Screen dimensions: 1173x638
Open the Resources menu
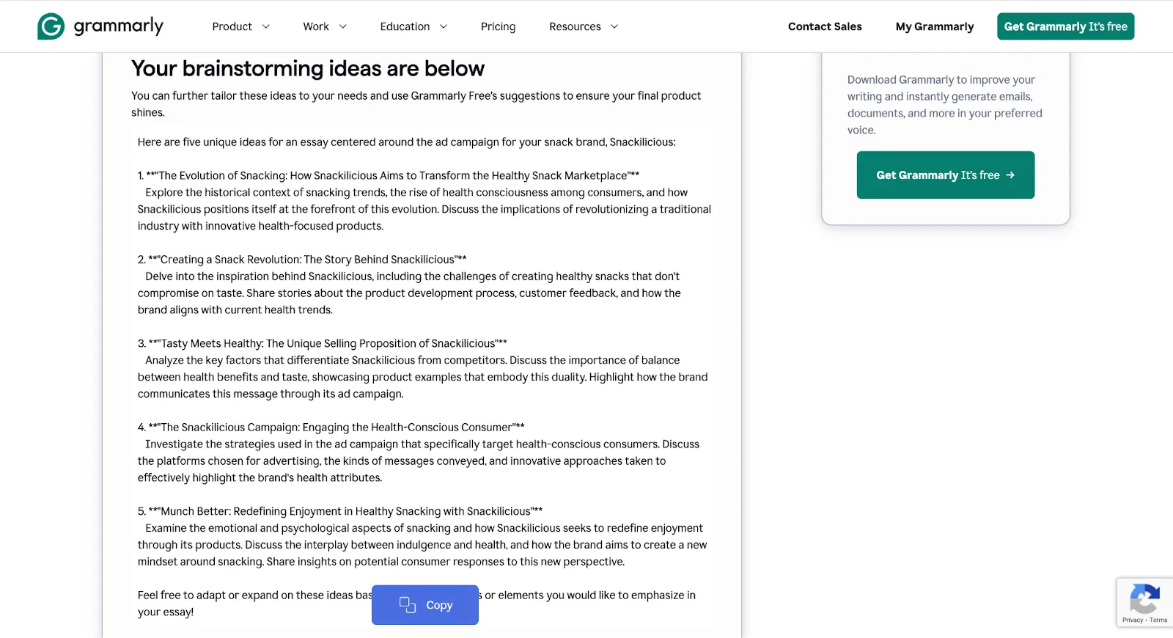point(575,26)
